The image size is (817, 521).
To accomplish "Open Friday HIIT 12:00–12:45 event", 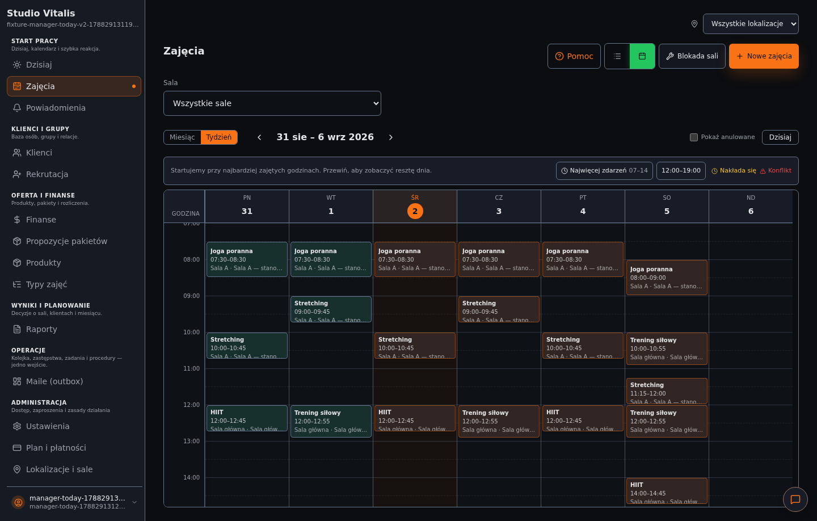I will click(x=583, y=418).
